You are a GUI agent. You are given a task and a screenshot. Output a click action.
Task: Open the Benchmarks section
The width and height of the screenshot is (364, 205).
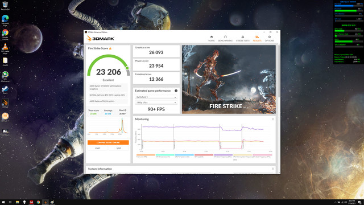coord(225,38)
